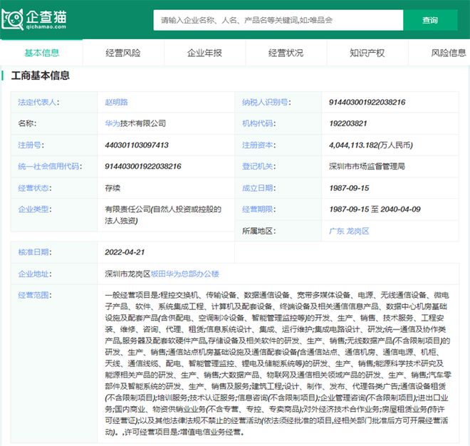Click the 机构代码 field label
The width and height of the screenshot is (470, 446).
point(258,123)
